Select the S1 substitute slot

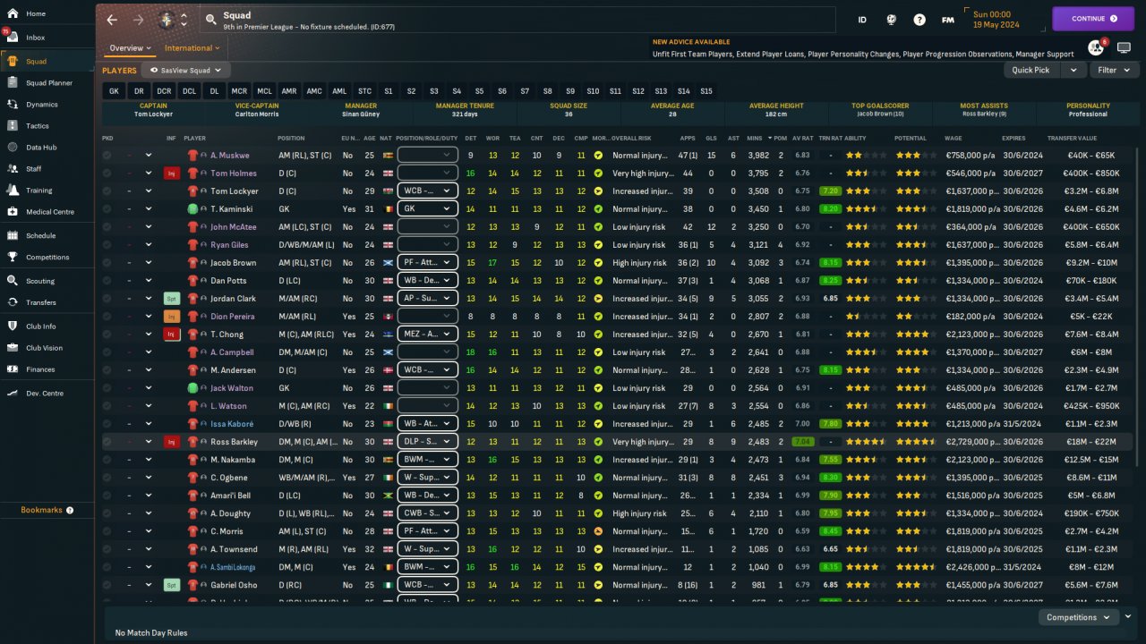(x=389, y=91)
